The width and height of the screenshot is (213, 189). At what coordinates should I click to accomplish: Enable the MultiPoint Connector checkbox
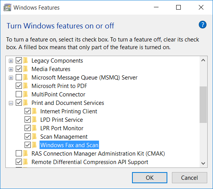point(19,94)
